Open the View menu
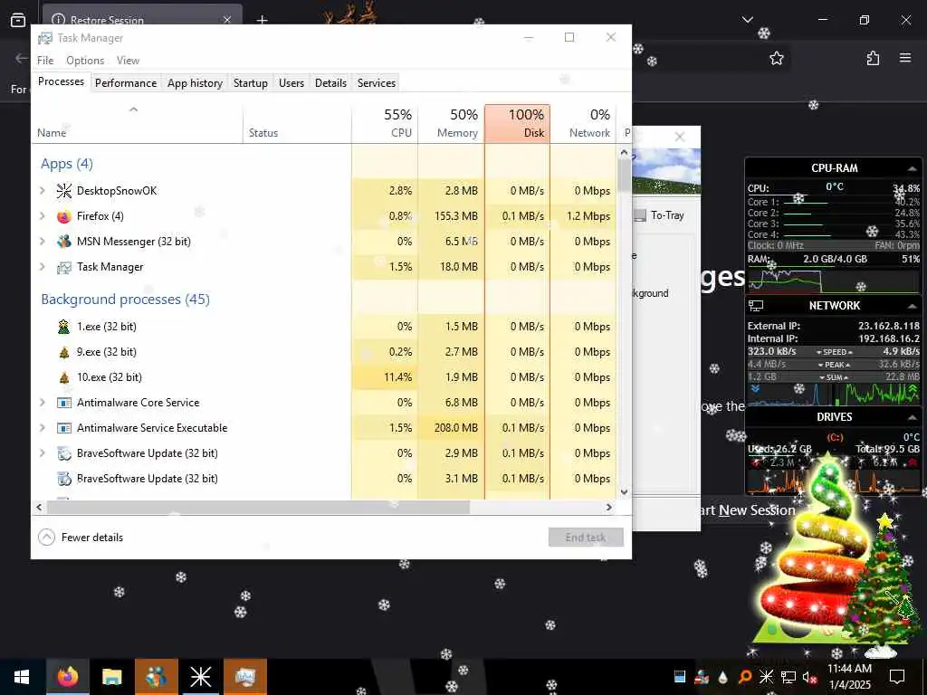Image resolution: width=927 pixels, height=695 pixels. click(x=128, y=61)
